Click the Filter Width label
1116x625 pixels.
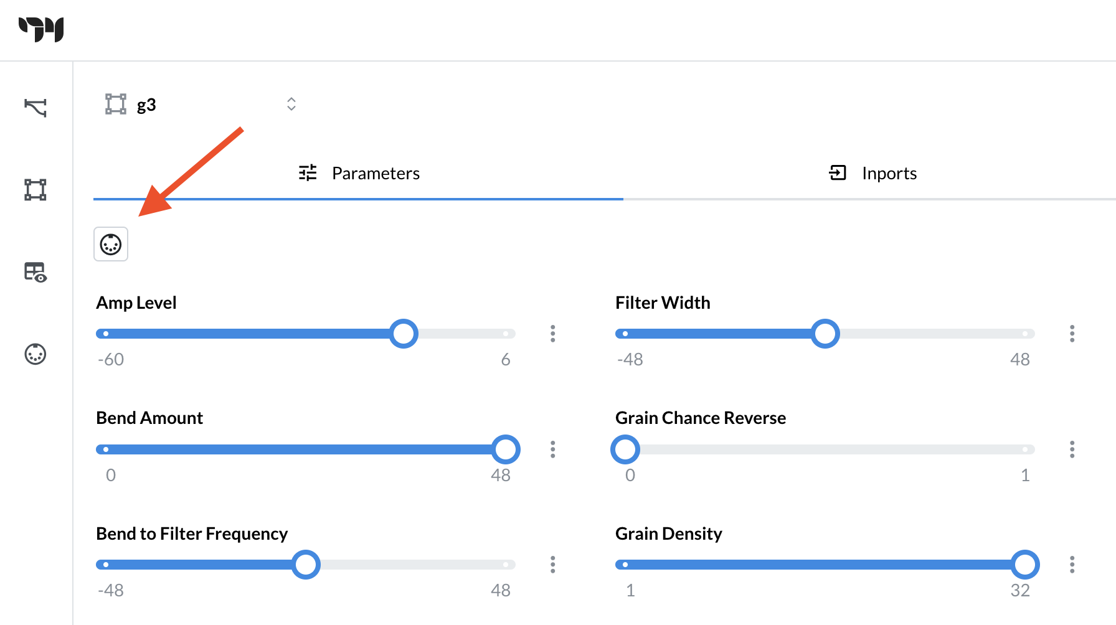pyautogui.click(x=663, y=303)
